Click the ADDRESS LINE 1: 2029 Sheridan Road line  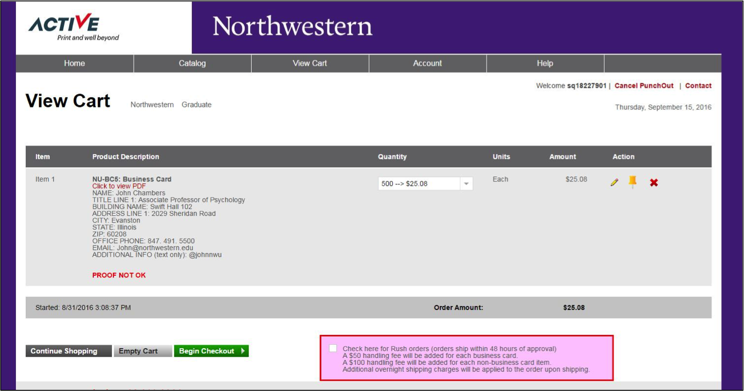[154, 213]
